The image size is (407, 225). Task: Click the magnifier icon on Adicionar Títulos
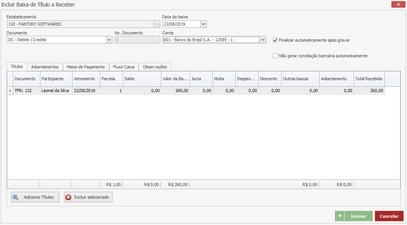coord(16,197)
